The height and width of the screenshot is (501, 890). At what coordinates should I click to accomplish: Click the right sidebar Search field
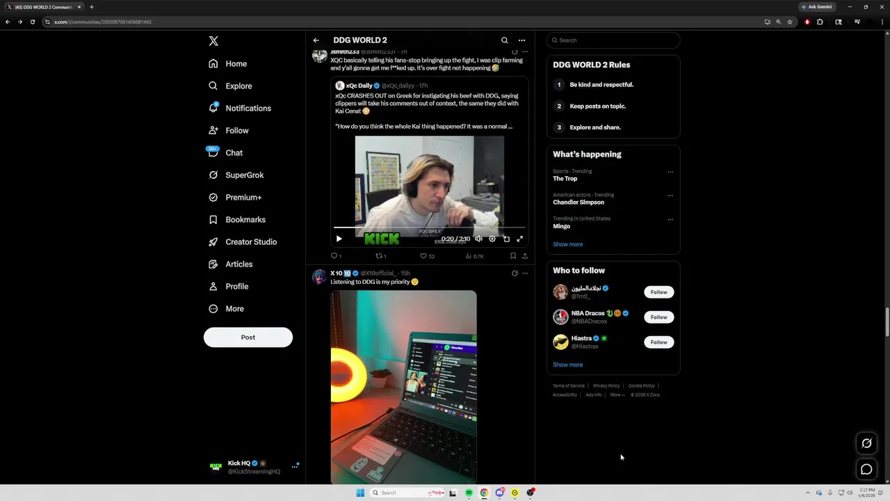[613, 40]
